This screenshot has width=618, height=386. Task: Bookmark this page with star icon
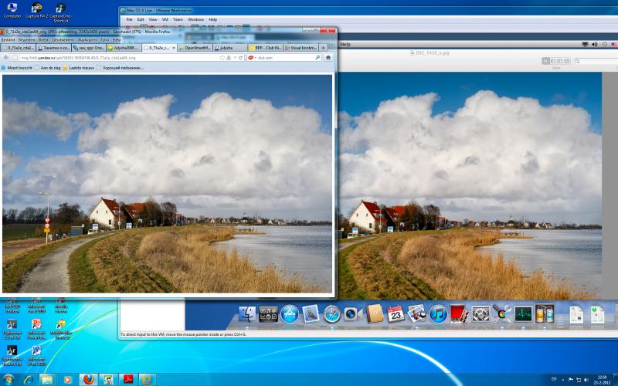pos(222,57)
